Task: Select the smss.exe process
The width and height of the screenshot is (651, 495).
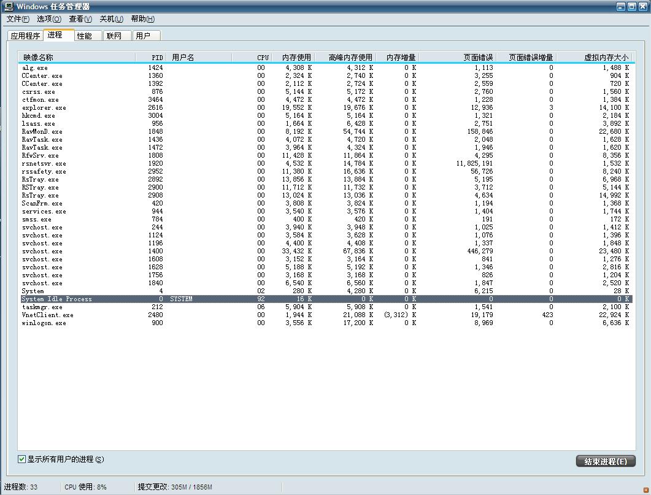Action: (326, 219)
